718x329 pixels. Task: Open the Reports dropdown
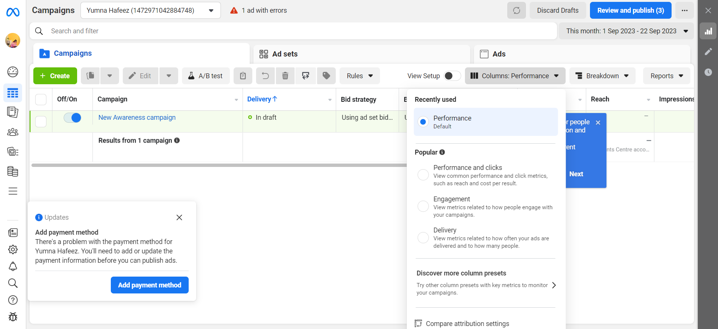[x=667, y=76]
